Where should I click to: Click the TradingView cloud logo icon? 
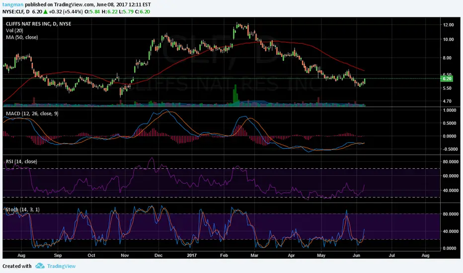click(40, 266)
